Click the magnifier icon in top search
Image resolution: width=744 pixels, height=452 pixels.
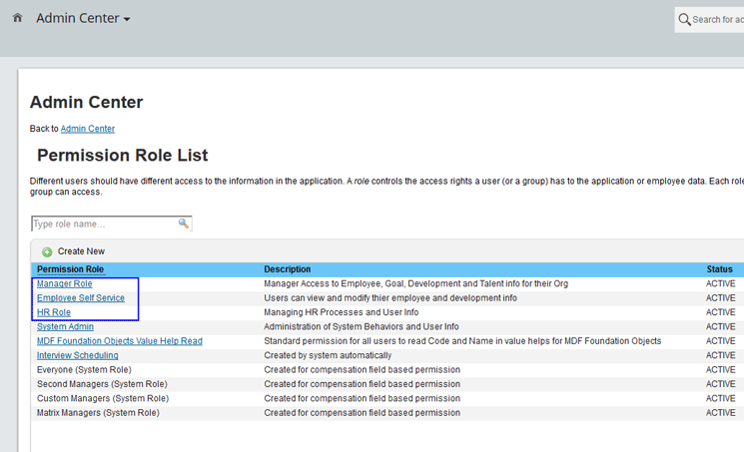(x=684, y=19)
